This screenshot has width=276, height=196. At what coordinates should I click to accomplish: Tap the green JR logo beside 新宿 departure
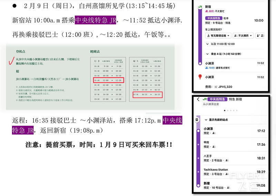pyautogui.click(x=200, y=7)
